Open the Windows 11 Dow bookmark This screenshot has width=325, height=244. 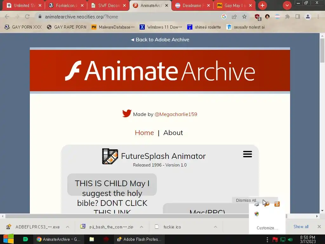[161, 27]
